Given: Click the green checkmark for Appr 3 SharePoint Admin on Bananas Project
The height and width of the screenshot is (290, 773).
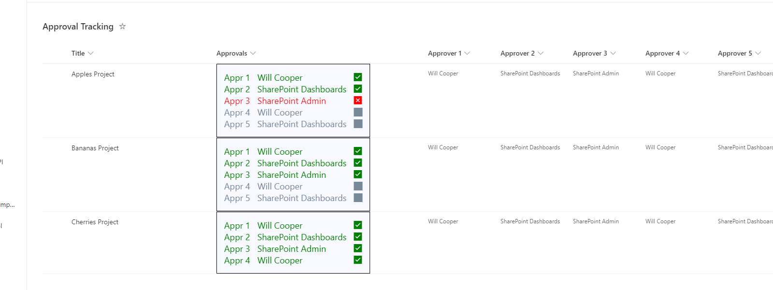Looking at the screenshot, I should tap(358, 174).
